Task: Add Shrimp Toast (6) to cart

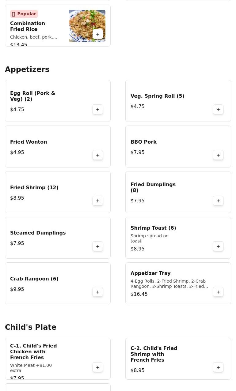Action: [x=218, y=246]
